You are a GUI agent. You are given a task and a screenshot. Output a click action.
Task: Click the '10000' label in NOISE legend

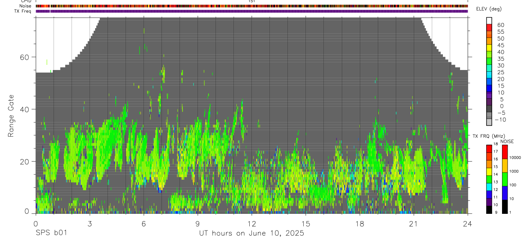click(515, 157)
